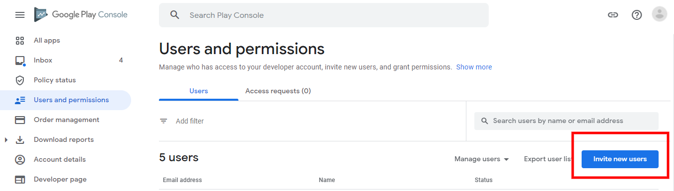Click the Account details person icon
Image resolution: width=674 pixels, height=191 pixels.
pyautogui.click(x=20, y=159)
